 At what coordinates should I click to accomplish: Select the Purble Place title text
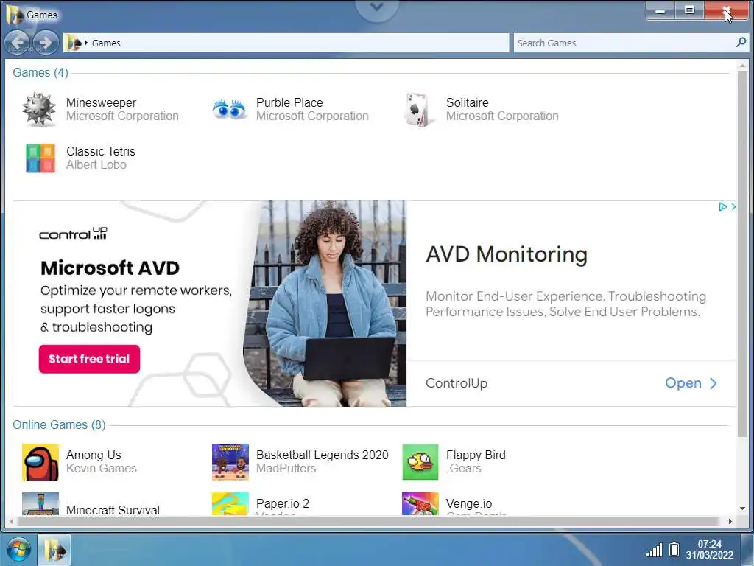point(289,103)
